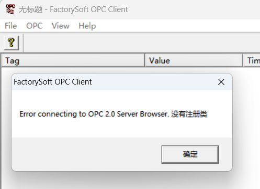Image resolution: width=260 pixels, height=189 pixels.
Task: Click the main window title 无标题 - FactorySoft OPC Client
Action: 73,9
